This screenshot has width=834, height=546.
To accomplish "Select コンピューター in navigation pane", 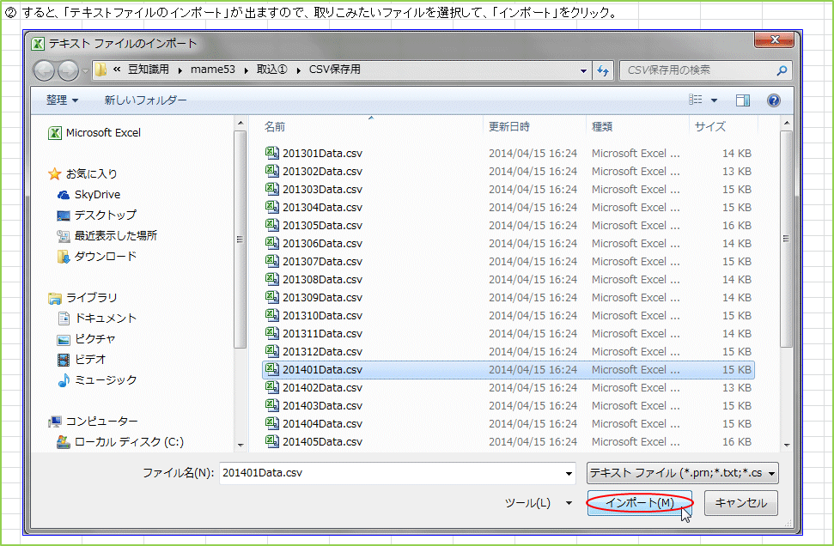I will (93, 422).
